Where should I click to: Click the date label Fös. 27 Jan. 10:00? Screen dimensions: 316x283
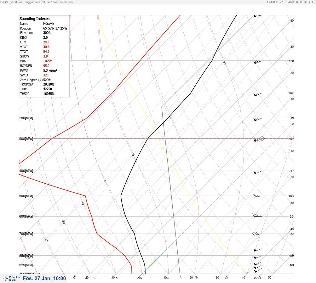[x=44, y=278]
